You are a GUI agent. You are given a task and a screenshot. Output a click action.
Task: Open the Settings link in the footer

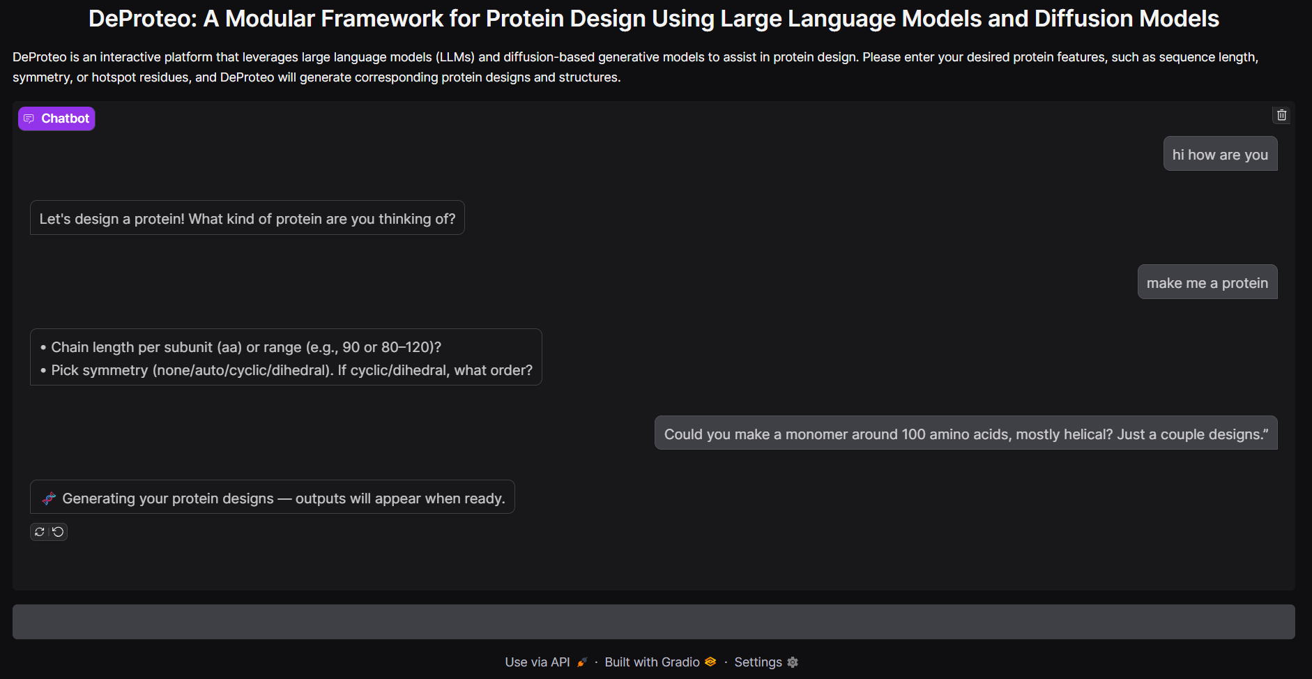(x=758, y=662)
